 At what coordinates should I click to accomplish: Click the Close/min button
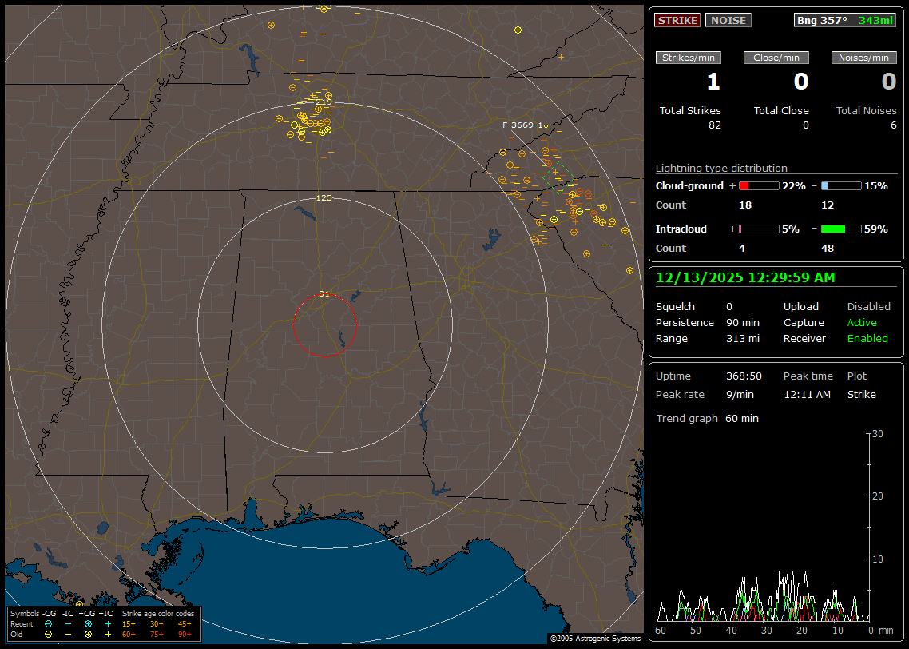click(x=776, y=58)
